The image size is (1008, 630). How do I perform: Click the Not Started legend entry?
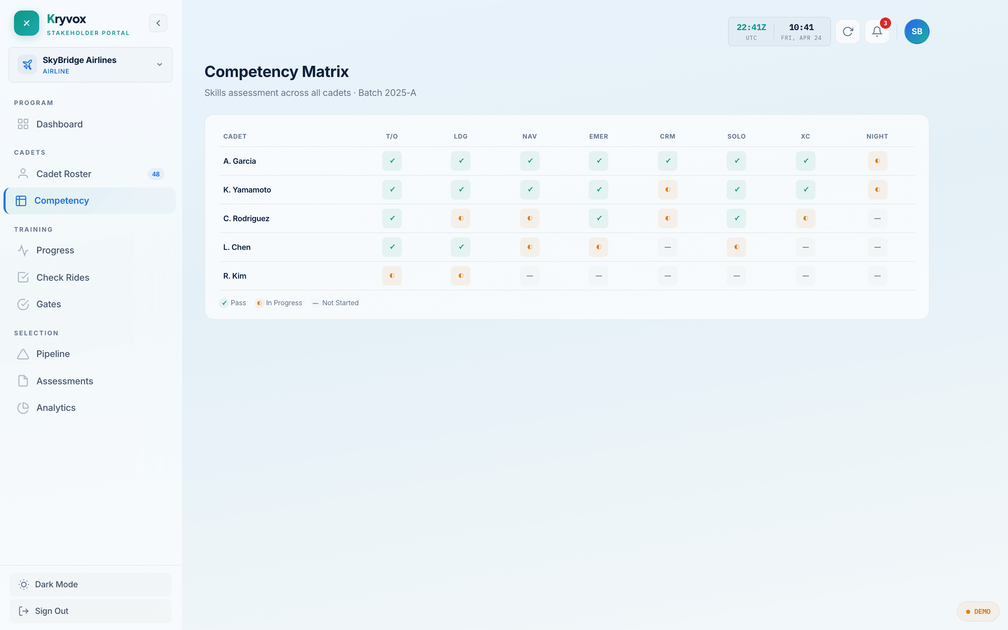pyautogui.click(x=335, y=303)
